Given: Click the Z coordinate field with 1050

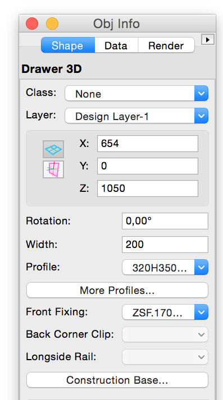Looking at the screenshot, I should (x=148, y=188).
